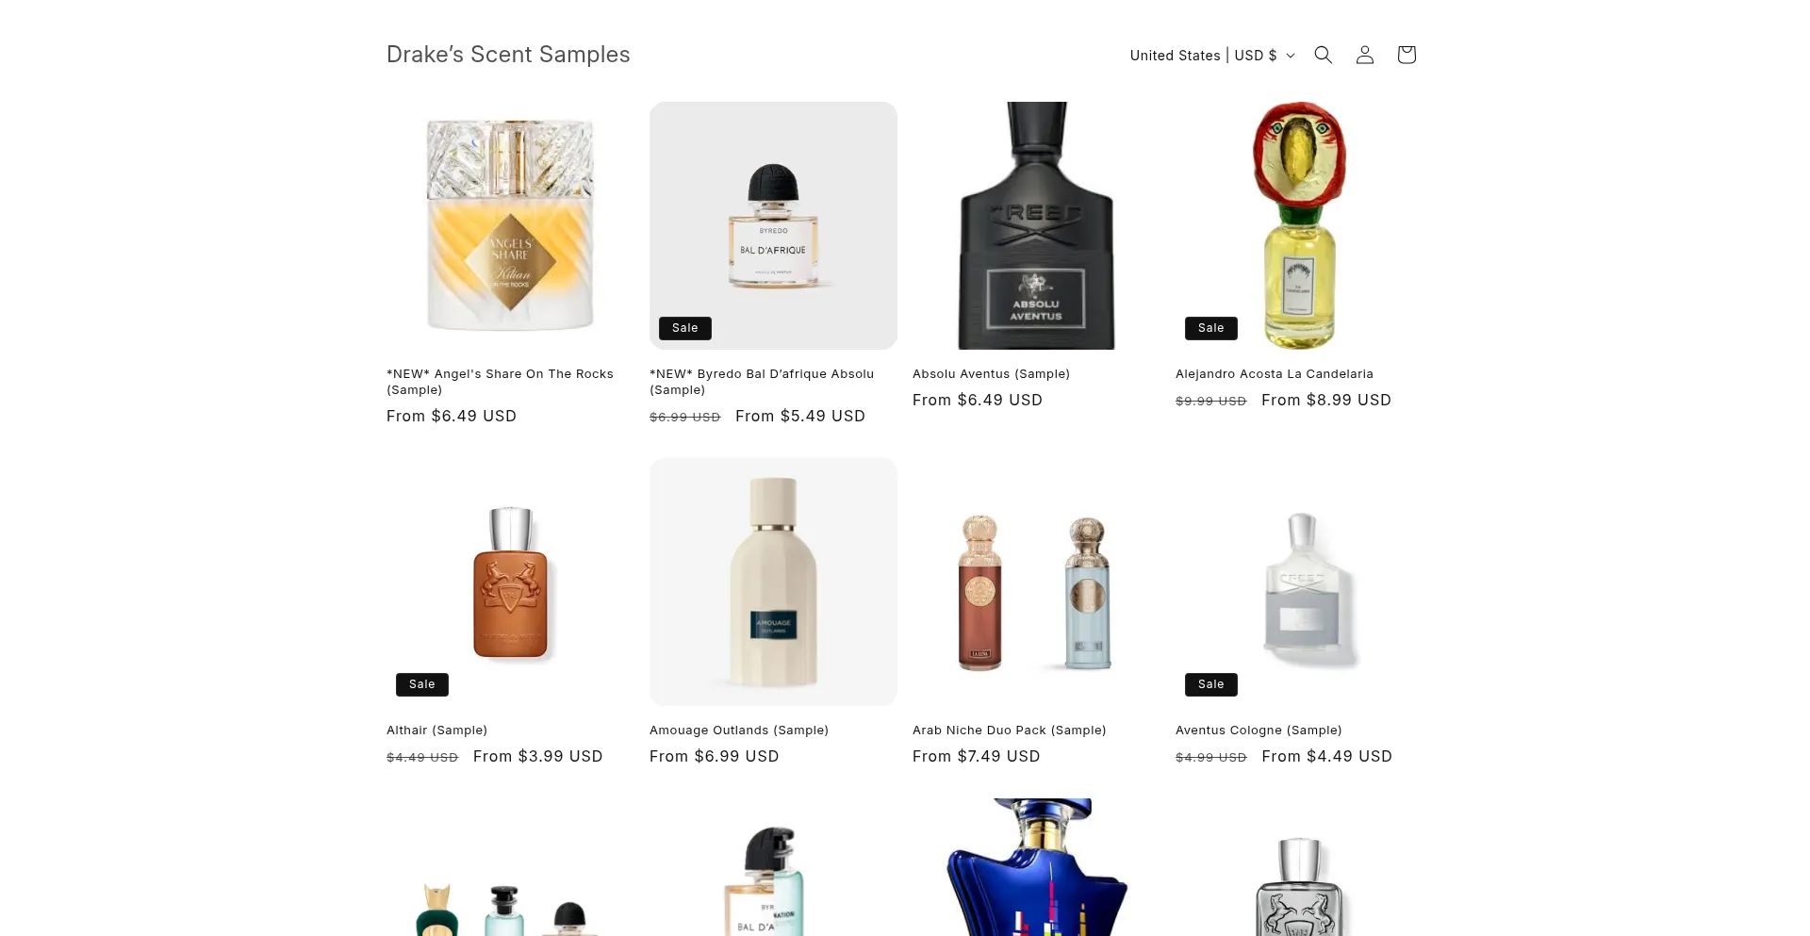
Task: Click the country selector chevron arrow
Action: click(1291, 56)
